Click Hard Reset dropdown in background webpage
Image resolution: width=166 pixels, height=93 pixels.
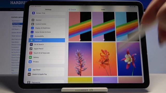click(16, 21)
